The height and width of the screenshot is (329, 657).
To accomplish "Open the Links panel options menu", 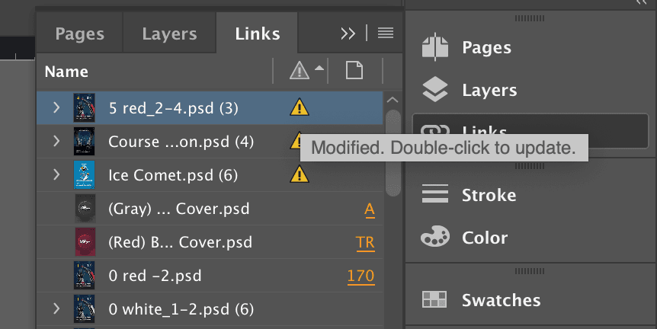I will point(386,33).
